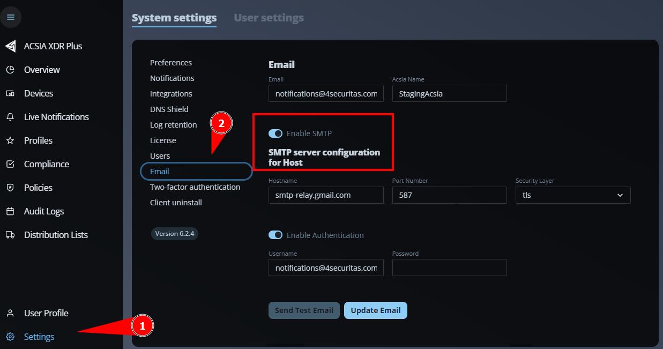Open Audit Logs page label

coord(44,211)
